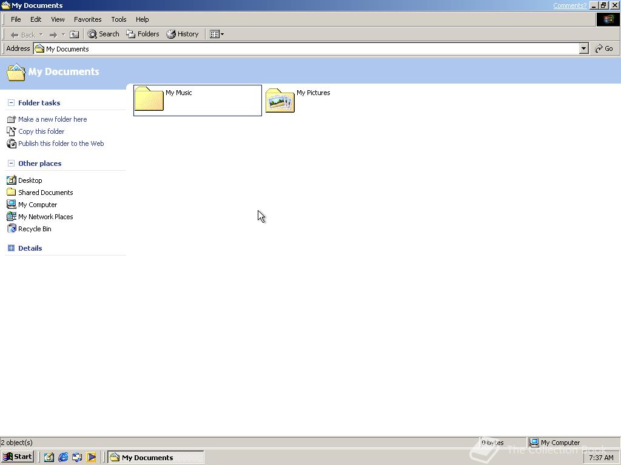Image resolution: width=621 pixels, height=465 pixels.
Task: Open the Start menu
Action: 18,457
